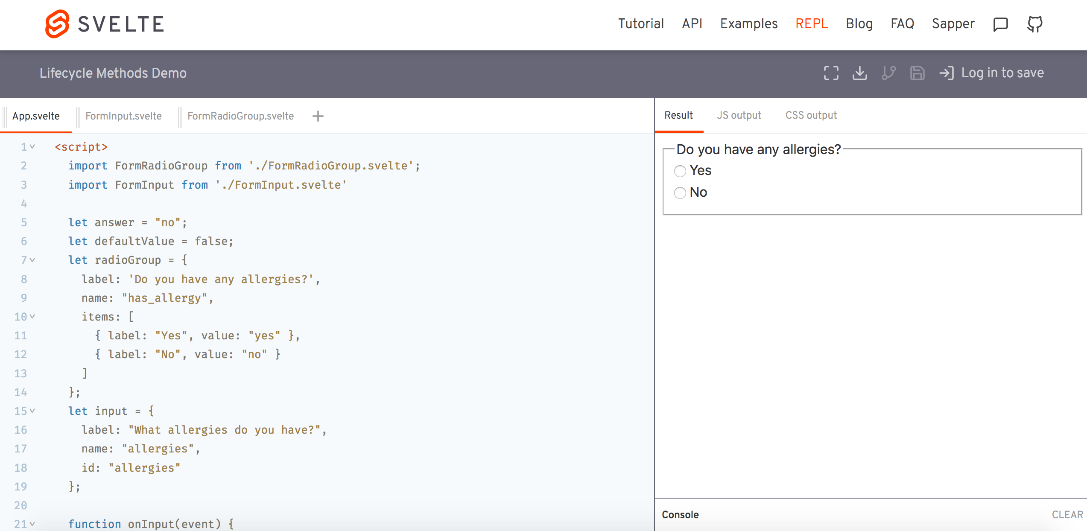This screenshot has height=531, width=1087.
Task: Click the 'let defaultValue = false;' line
Action: click(151, 241)
